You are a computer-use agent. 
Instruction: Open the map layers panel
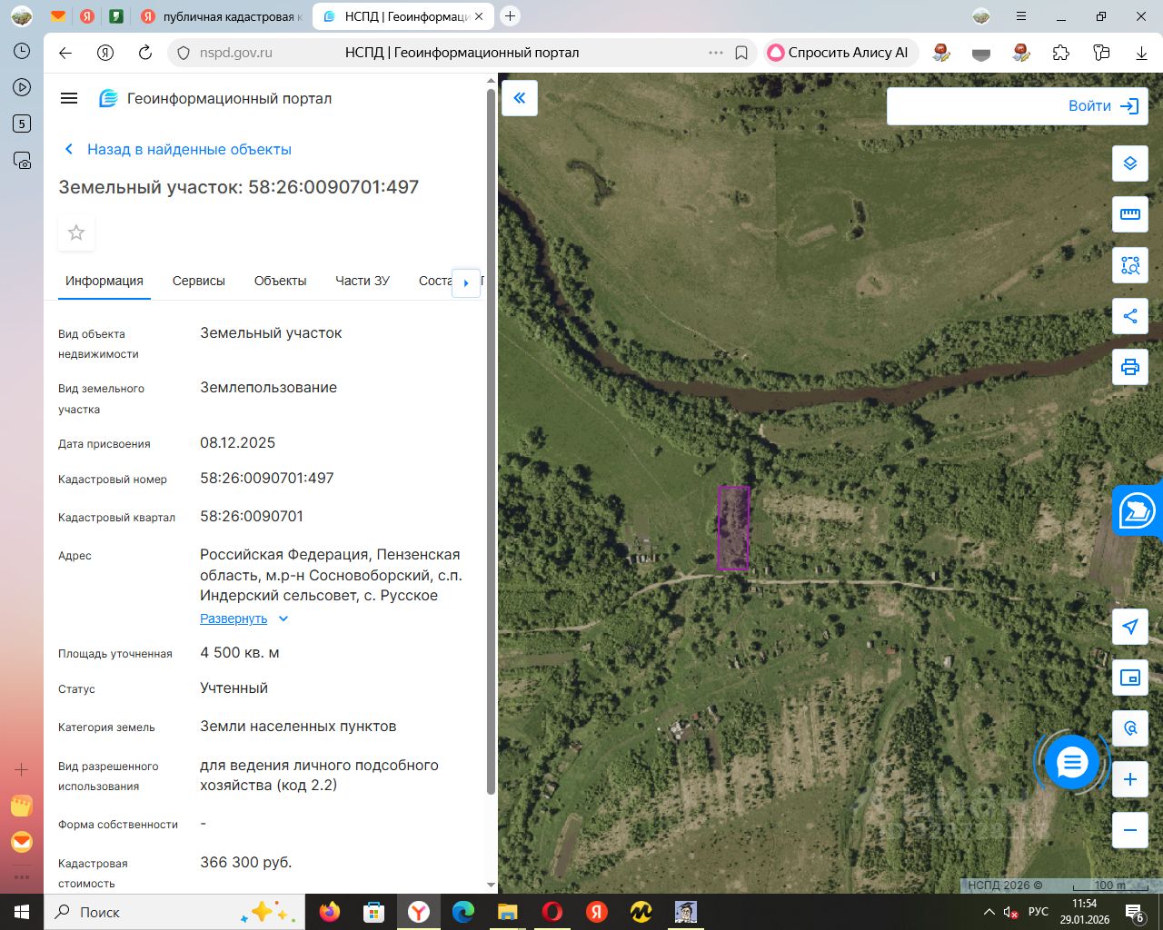click(1130, 163)
